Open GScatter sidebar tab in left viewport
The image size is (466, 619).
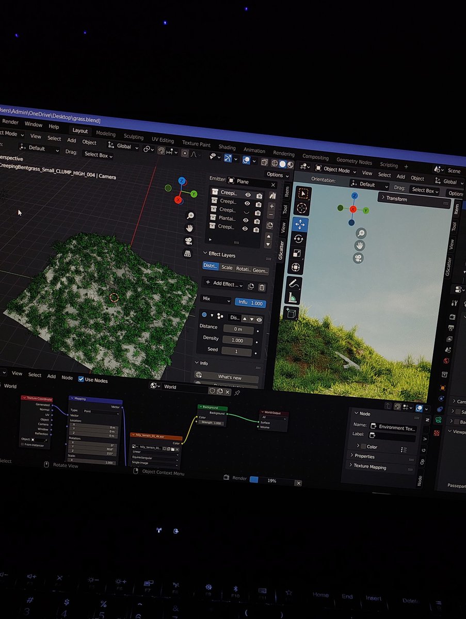click(x=281, y=250)
